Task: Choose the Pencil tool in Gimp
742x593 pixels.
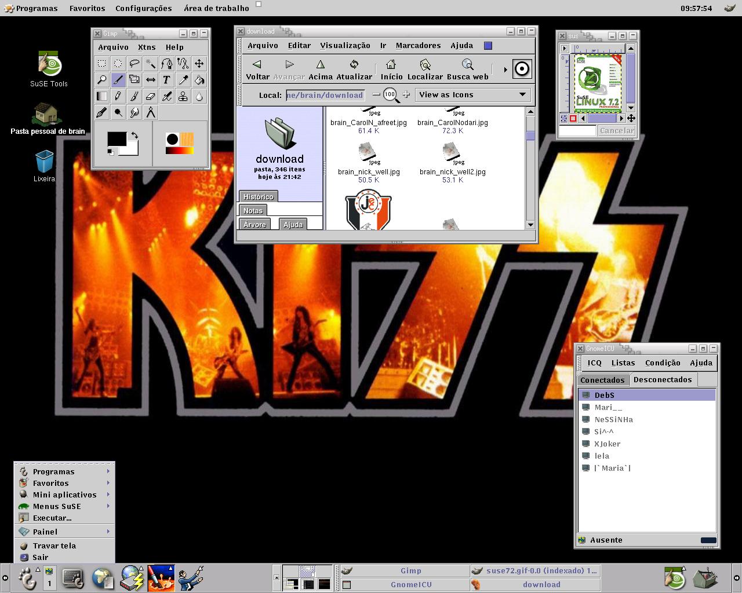Action: [118, 96]
